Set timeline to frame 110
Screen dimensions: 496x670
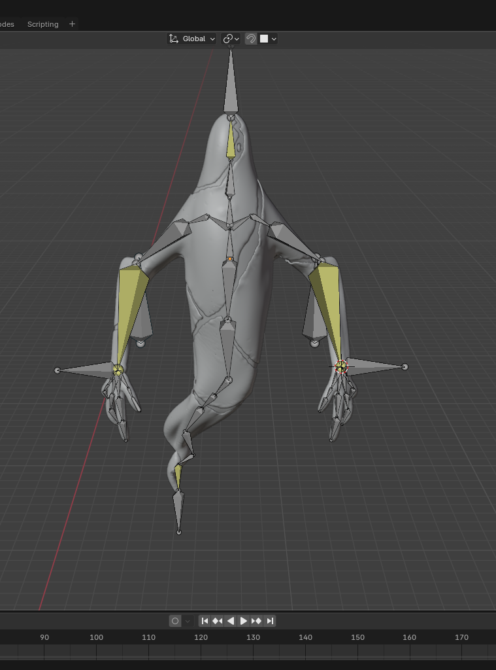click(x=148, y=637)
